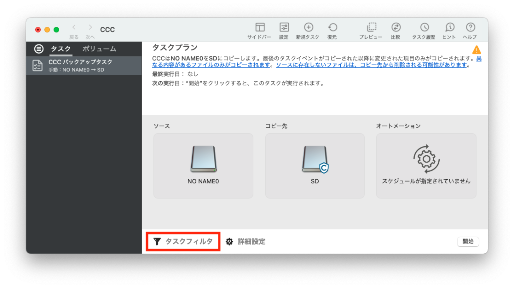Select the NO NAME0 source drive
The height and width of the screenshot is (288, 514).
(x=203, y=166)
